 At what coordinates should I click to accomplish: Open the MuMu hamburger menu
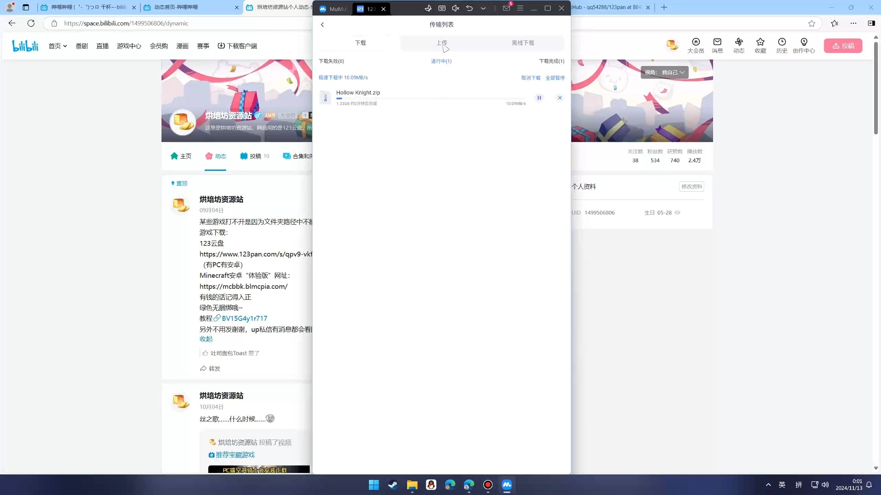(520, 8)
